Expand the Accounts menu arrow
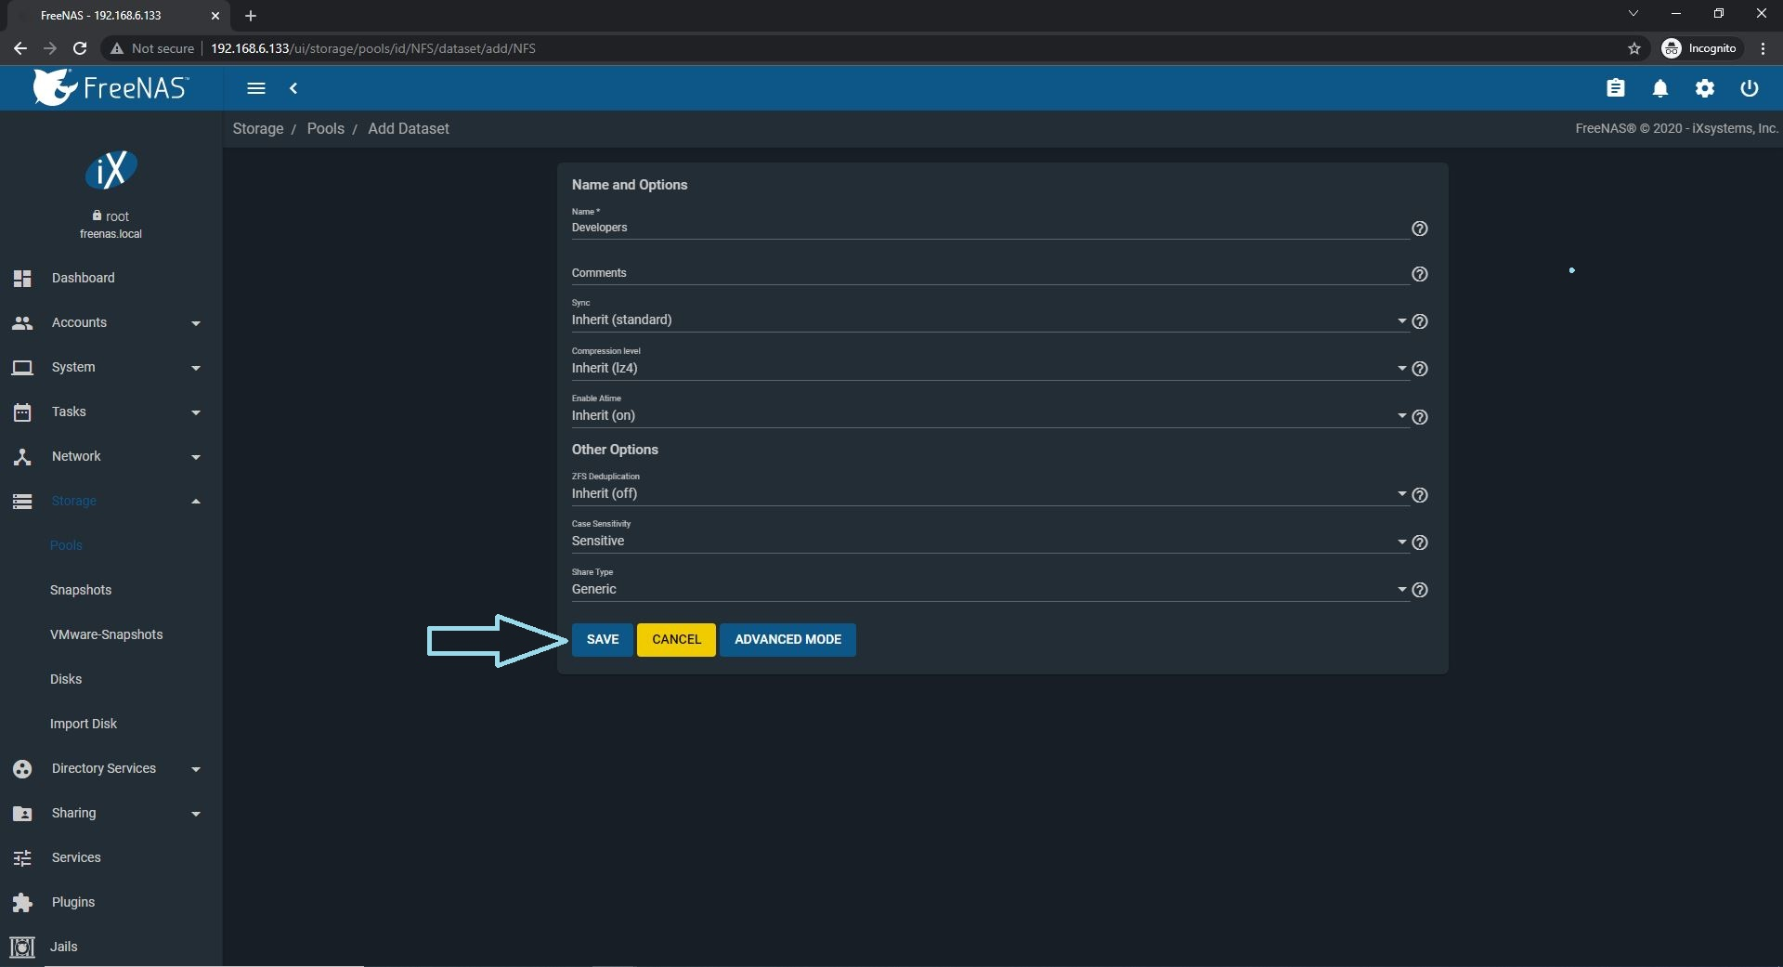Viewport: 1783px width, 967px height. point(196,323)
